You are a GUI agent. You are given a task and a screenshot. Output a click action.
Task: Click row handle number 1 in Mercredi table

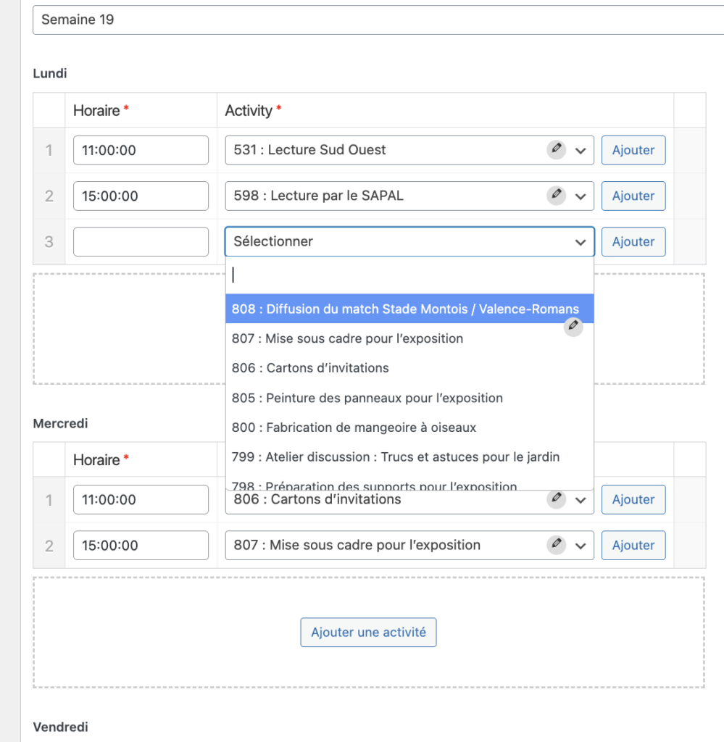[x=49, y=500]
